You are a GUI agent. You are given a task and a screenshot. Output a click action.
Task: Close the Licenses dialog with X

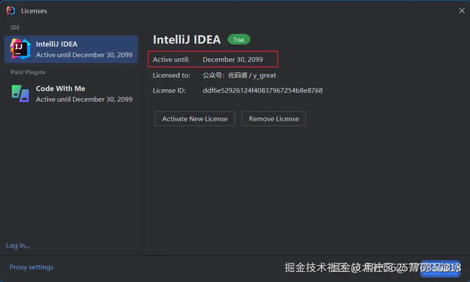(x=462, y=11)
